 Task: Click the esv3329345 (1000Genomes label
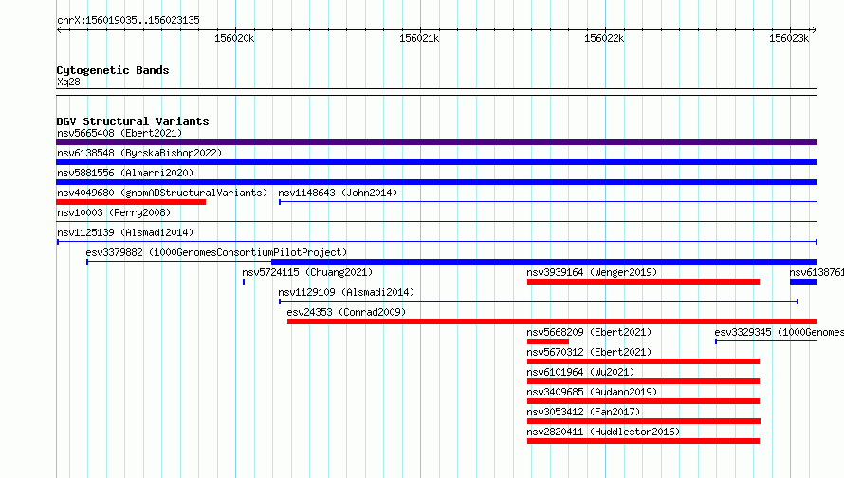(779, 332)
